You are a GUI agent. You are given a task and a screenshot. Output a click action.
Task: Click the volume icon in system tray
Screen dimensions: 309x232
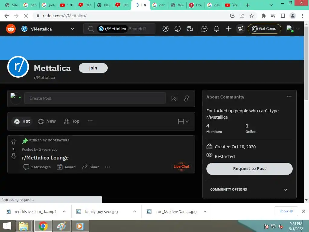tap(281, 226)
